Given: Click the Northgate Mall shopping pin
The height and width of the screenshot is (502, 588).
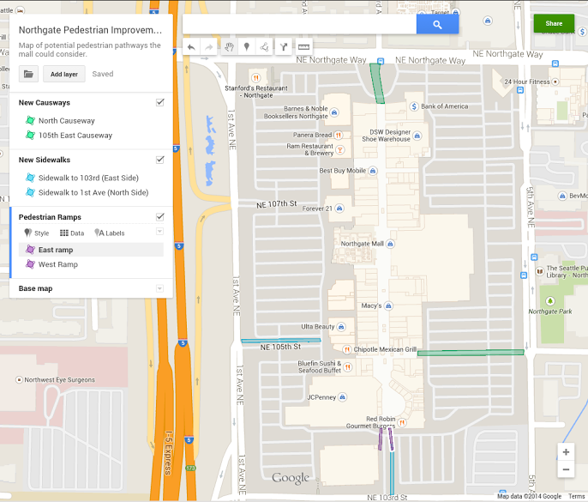Looking at the screenshot, I should coord(390,244).
